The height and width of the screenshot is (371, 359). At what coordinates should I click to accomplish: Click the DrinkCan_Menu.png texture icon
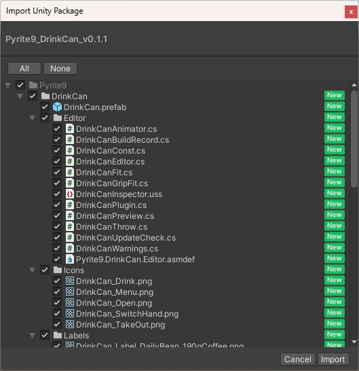[x=70, y=291]
